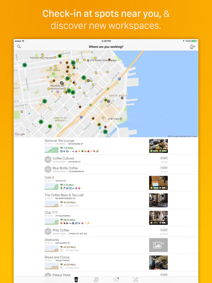Tap the 155 Montgomery St address text
The image size is (212, 283).
point(65,198)
